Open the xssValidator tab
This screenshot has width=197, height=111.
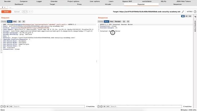[x=147, y=1]
